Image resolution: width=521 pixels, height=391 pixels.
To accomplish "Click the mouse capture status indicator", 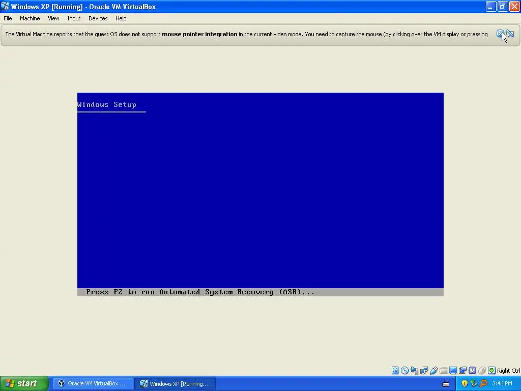I will coord(482,371).
